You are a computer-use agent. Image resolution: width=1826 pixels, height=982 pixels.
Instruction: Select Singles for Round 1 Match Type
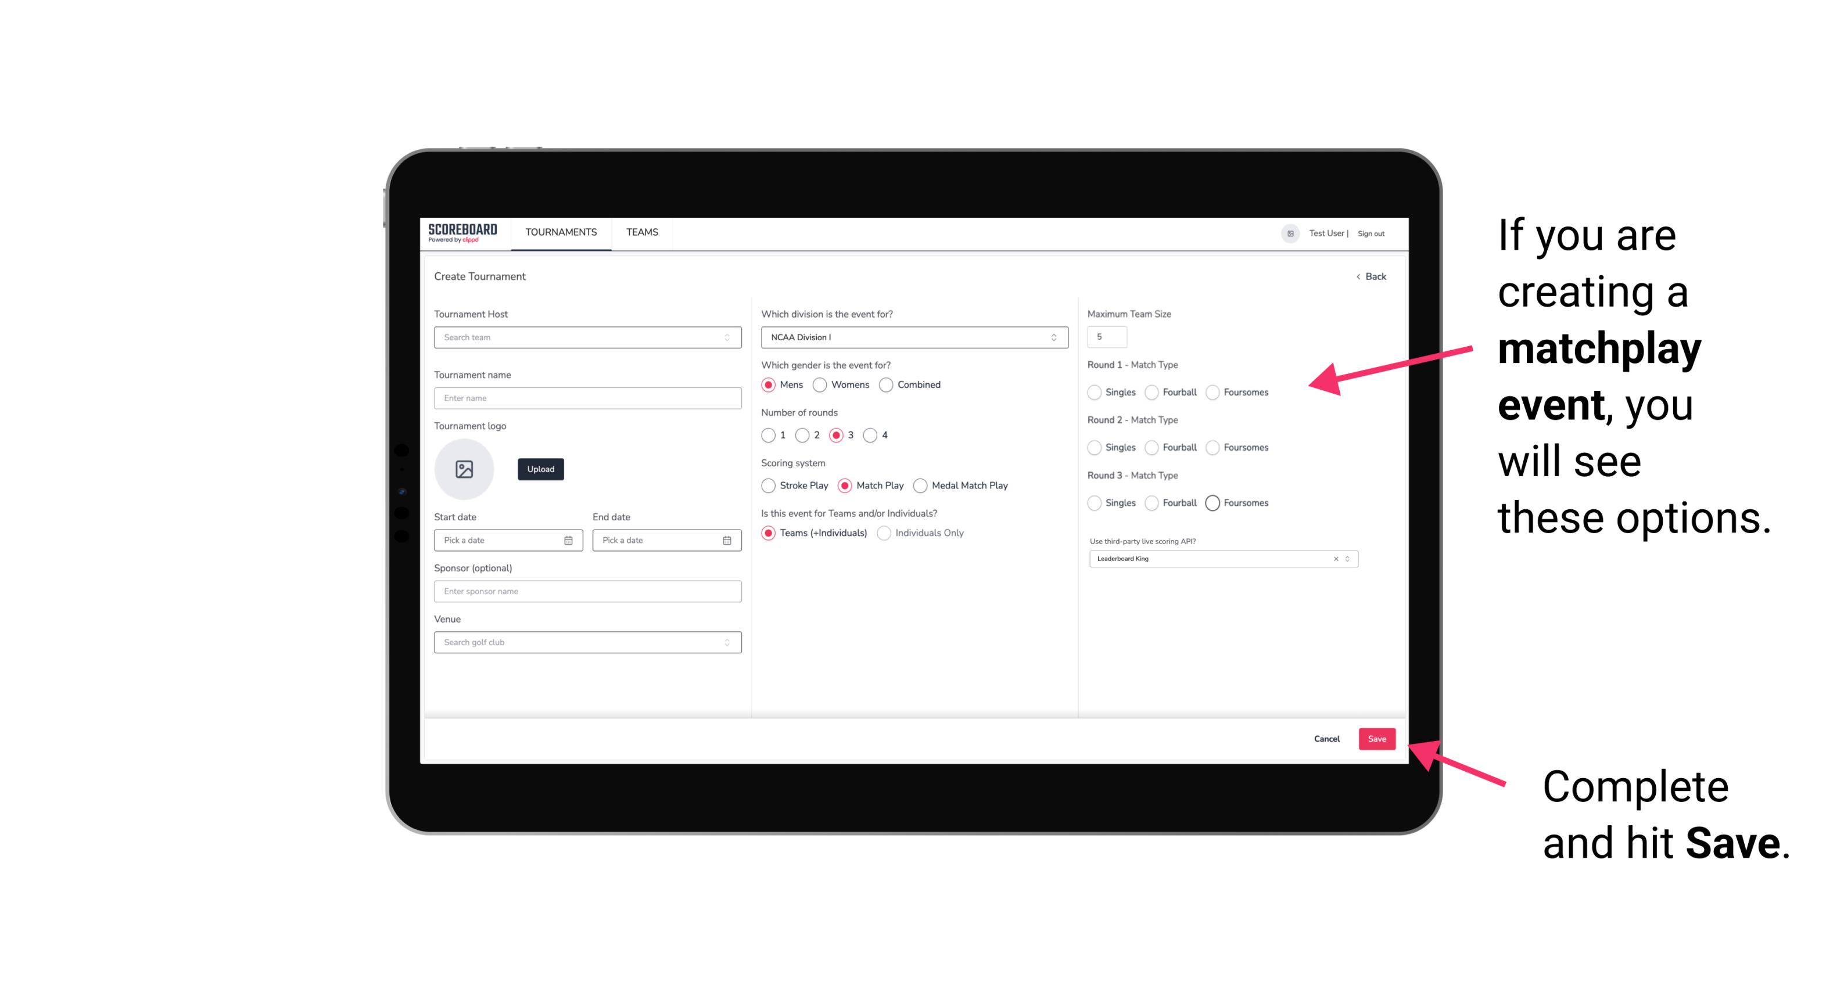[1095, 391]
